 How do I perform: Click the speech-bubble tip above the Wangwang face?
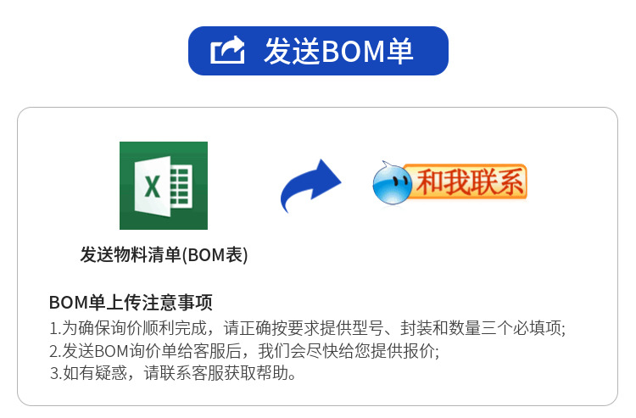point(386,165)
